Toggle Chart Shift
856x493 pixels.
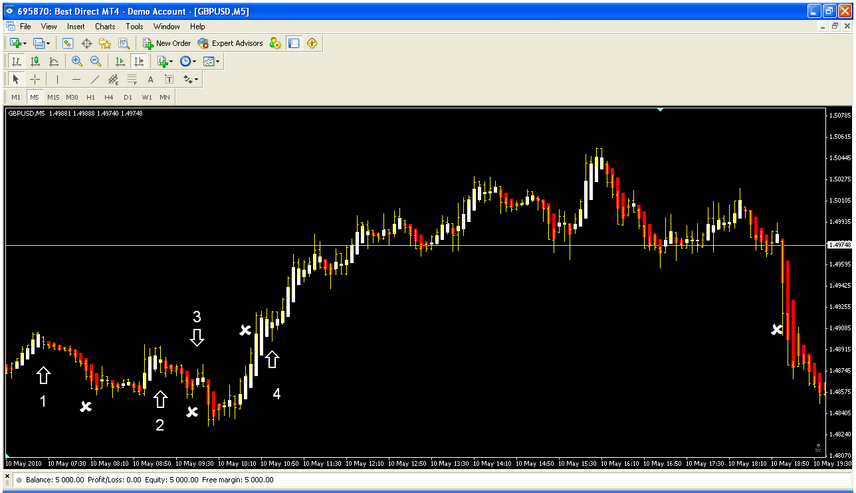(138, 61)
